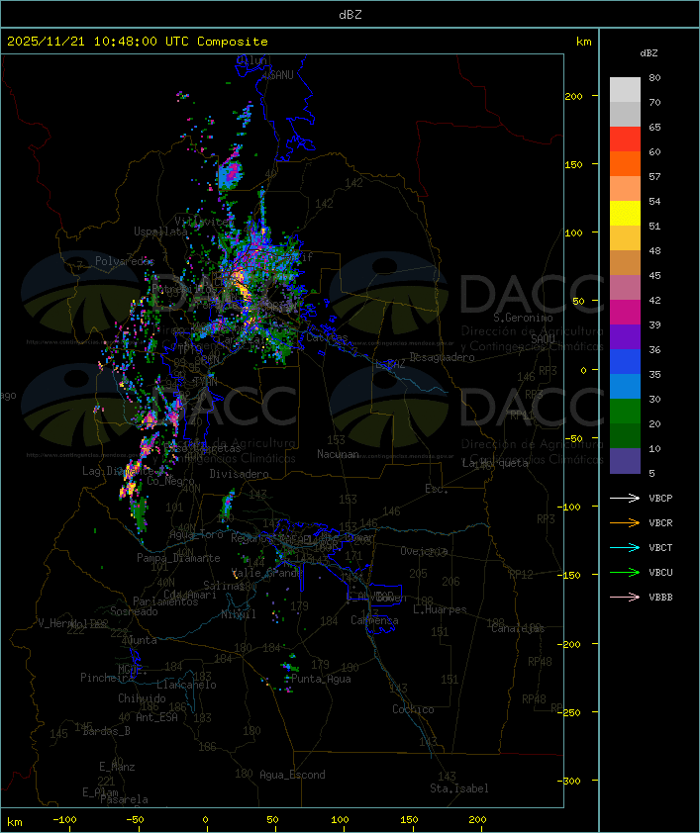The width and height of the screenshot is (700, 833).
Task: Select the Agua_Escond label
Action: tap(292, 775)
